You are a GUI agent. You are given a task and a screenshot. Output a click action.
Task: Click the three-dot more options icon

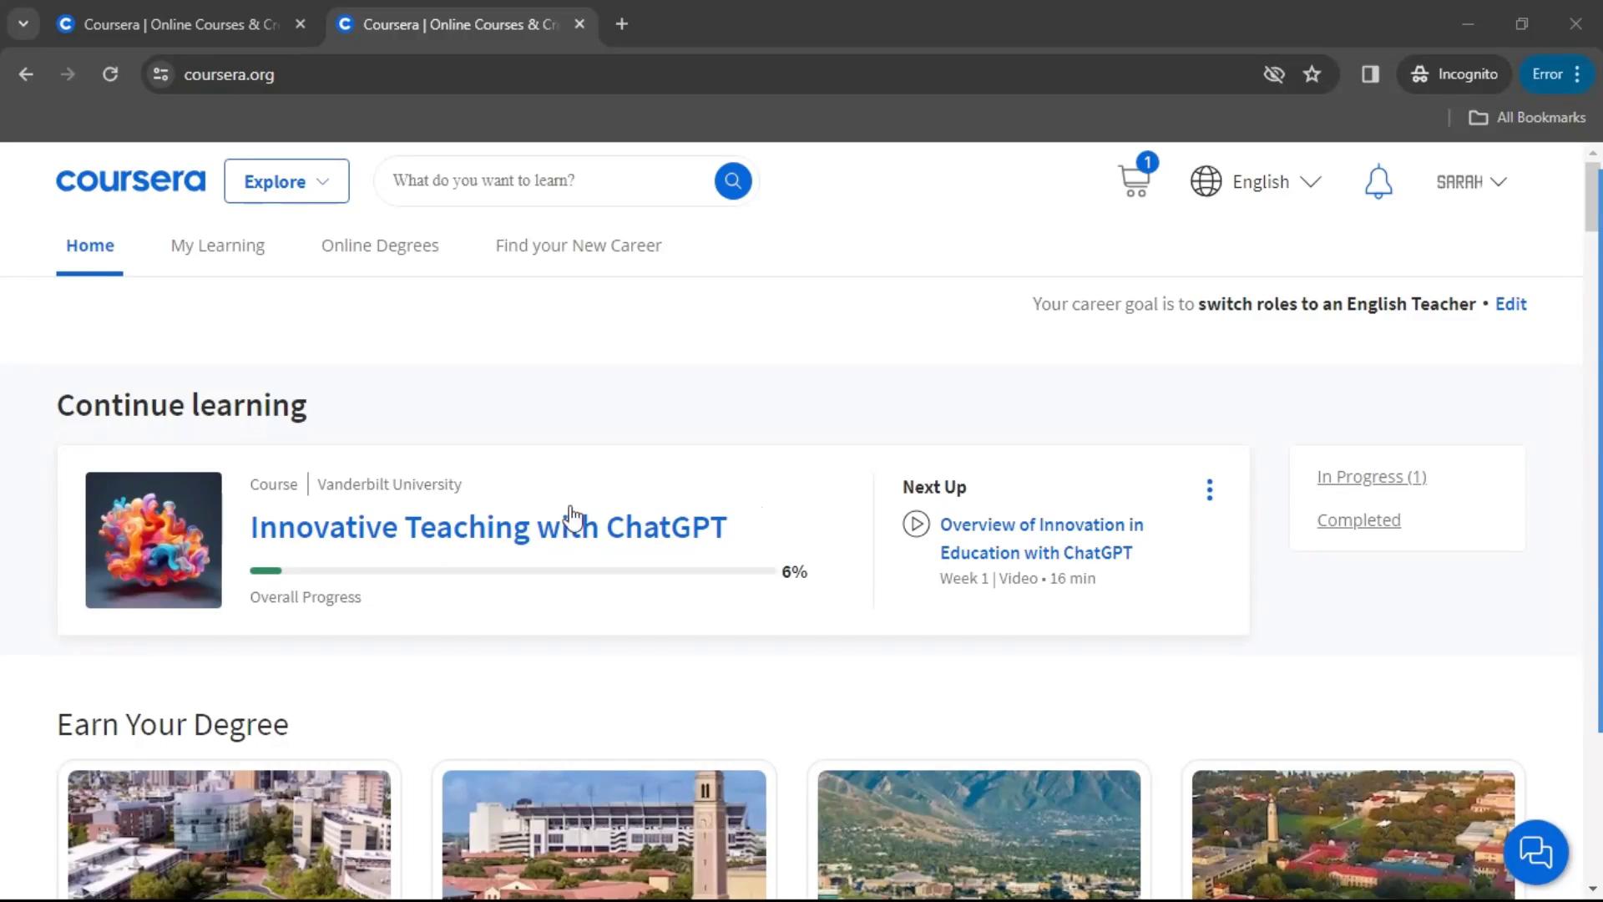coord(1209,489)
